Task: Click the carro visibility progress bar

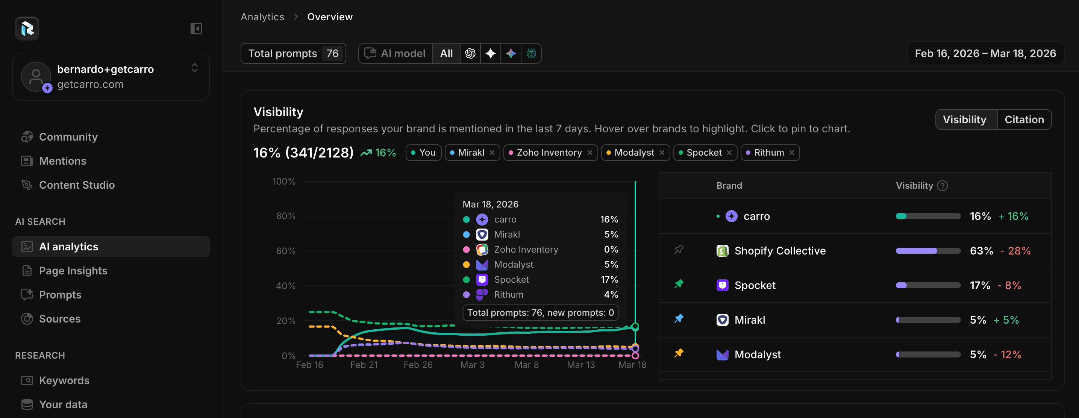Action: point(928,216)
